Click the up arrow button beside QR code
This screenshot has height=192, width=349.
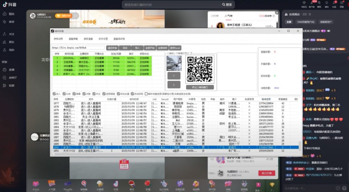174,76
